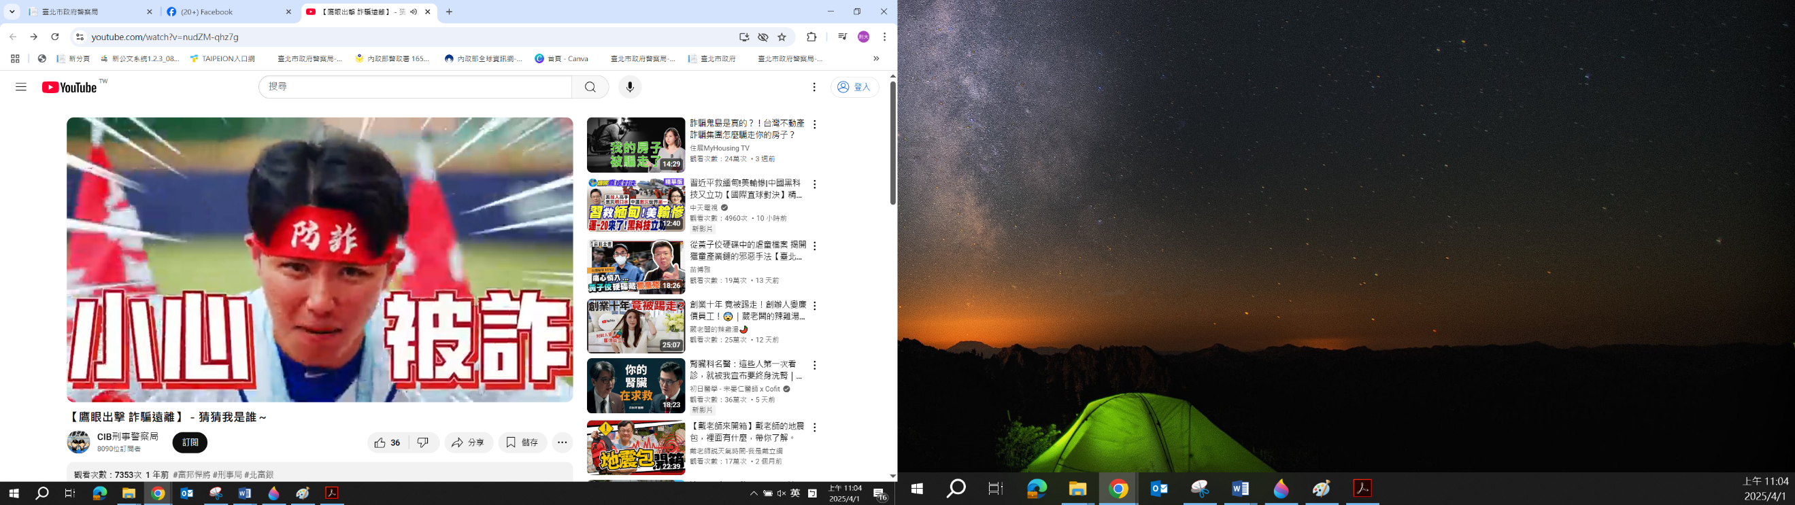Click the install-app icon in the address bar

pos(744,37)
